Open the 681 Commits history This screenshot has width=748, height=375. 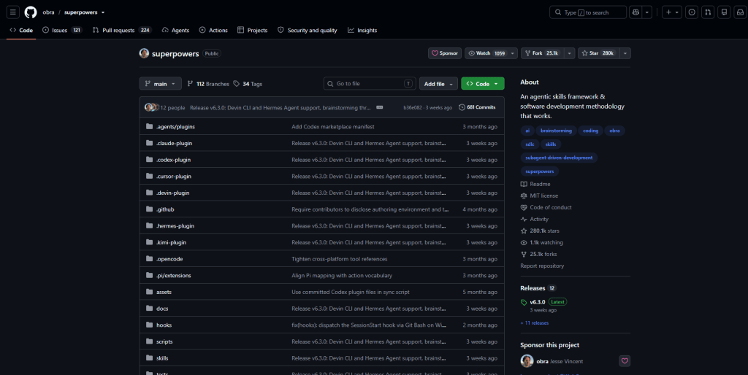[x=477, y=107]
